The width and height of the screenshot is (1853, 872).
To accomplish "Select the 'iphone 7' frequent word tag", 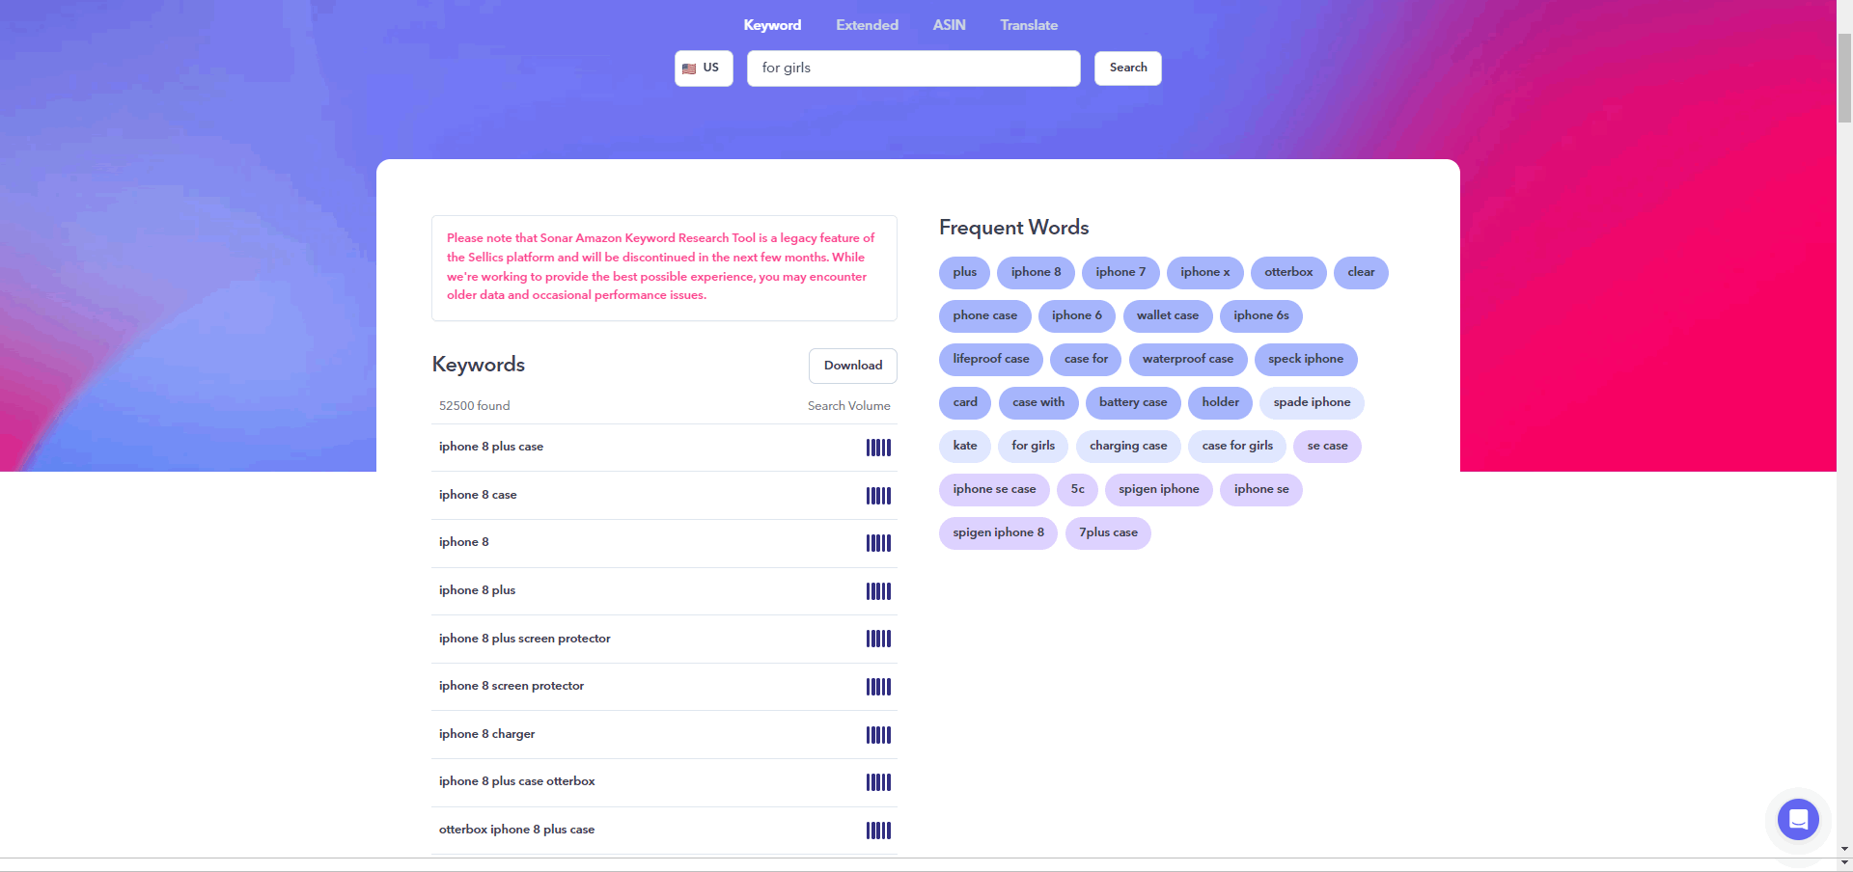I will click(1120, 273).
